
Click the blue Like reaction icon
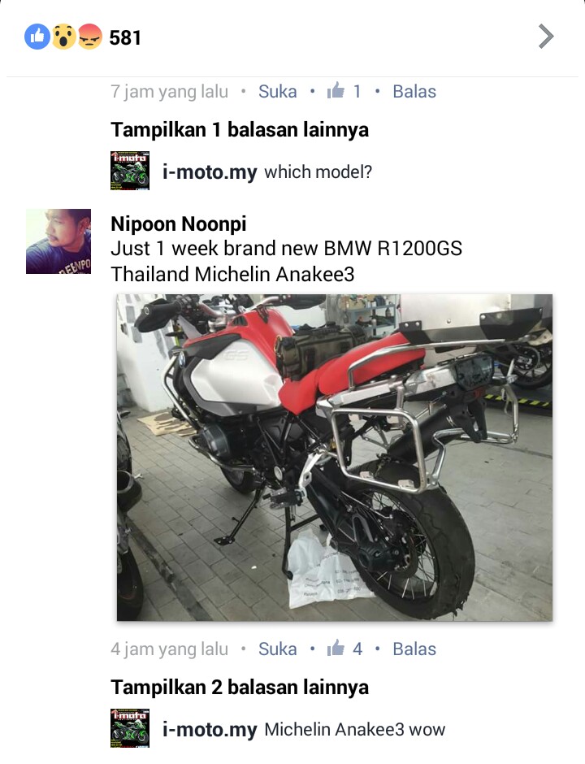click(37, 37)
